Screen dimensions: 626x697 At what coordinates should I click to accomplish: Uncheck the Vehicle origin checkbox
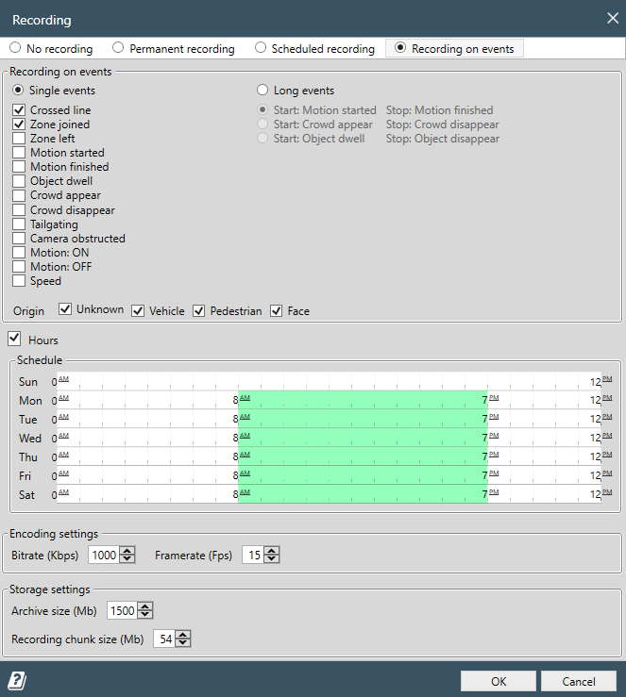[138, 310]
